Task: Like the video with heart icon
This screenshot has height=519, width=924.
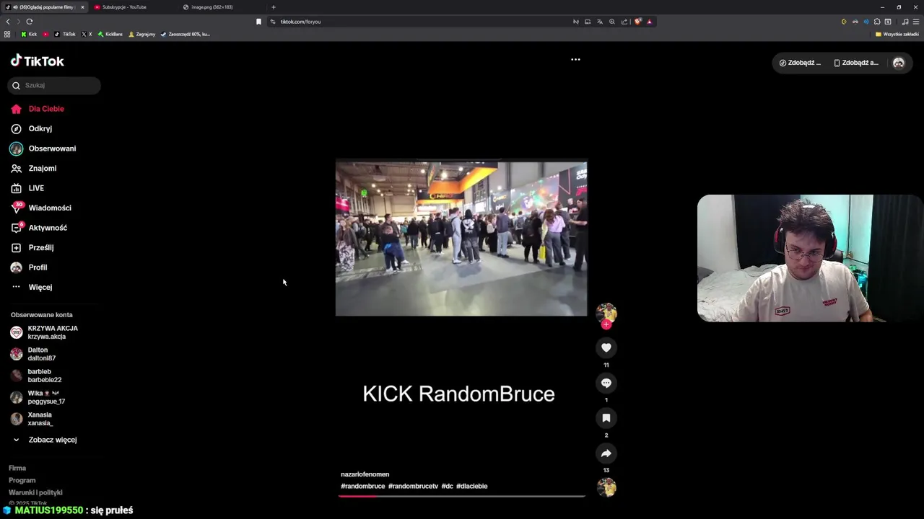Action: (606, 347)
